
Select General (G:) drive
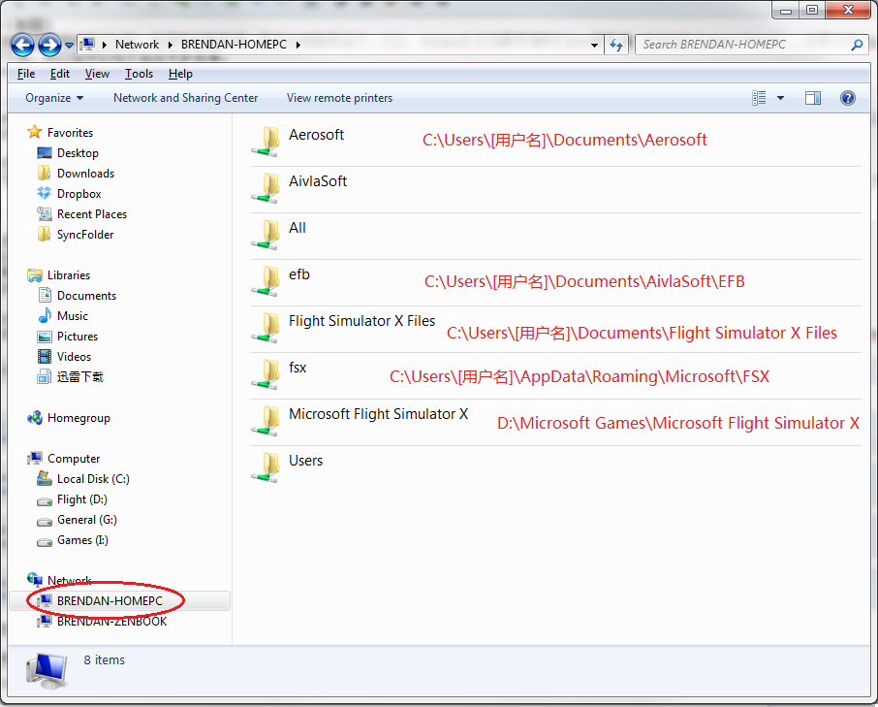pyautogui.click(x=87, y=520)
